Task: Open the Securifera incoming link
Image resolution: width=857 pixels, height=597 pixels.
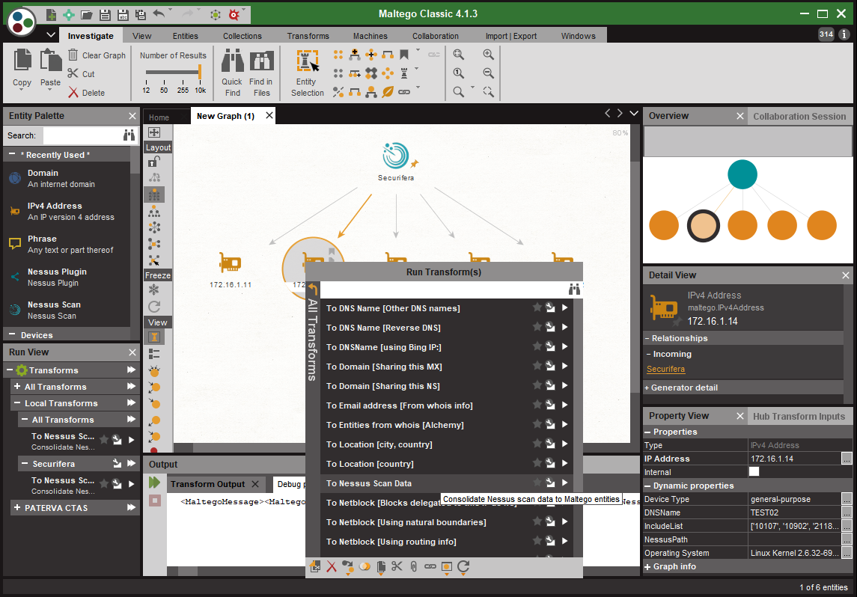Action: [x=665, y=369]
